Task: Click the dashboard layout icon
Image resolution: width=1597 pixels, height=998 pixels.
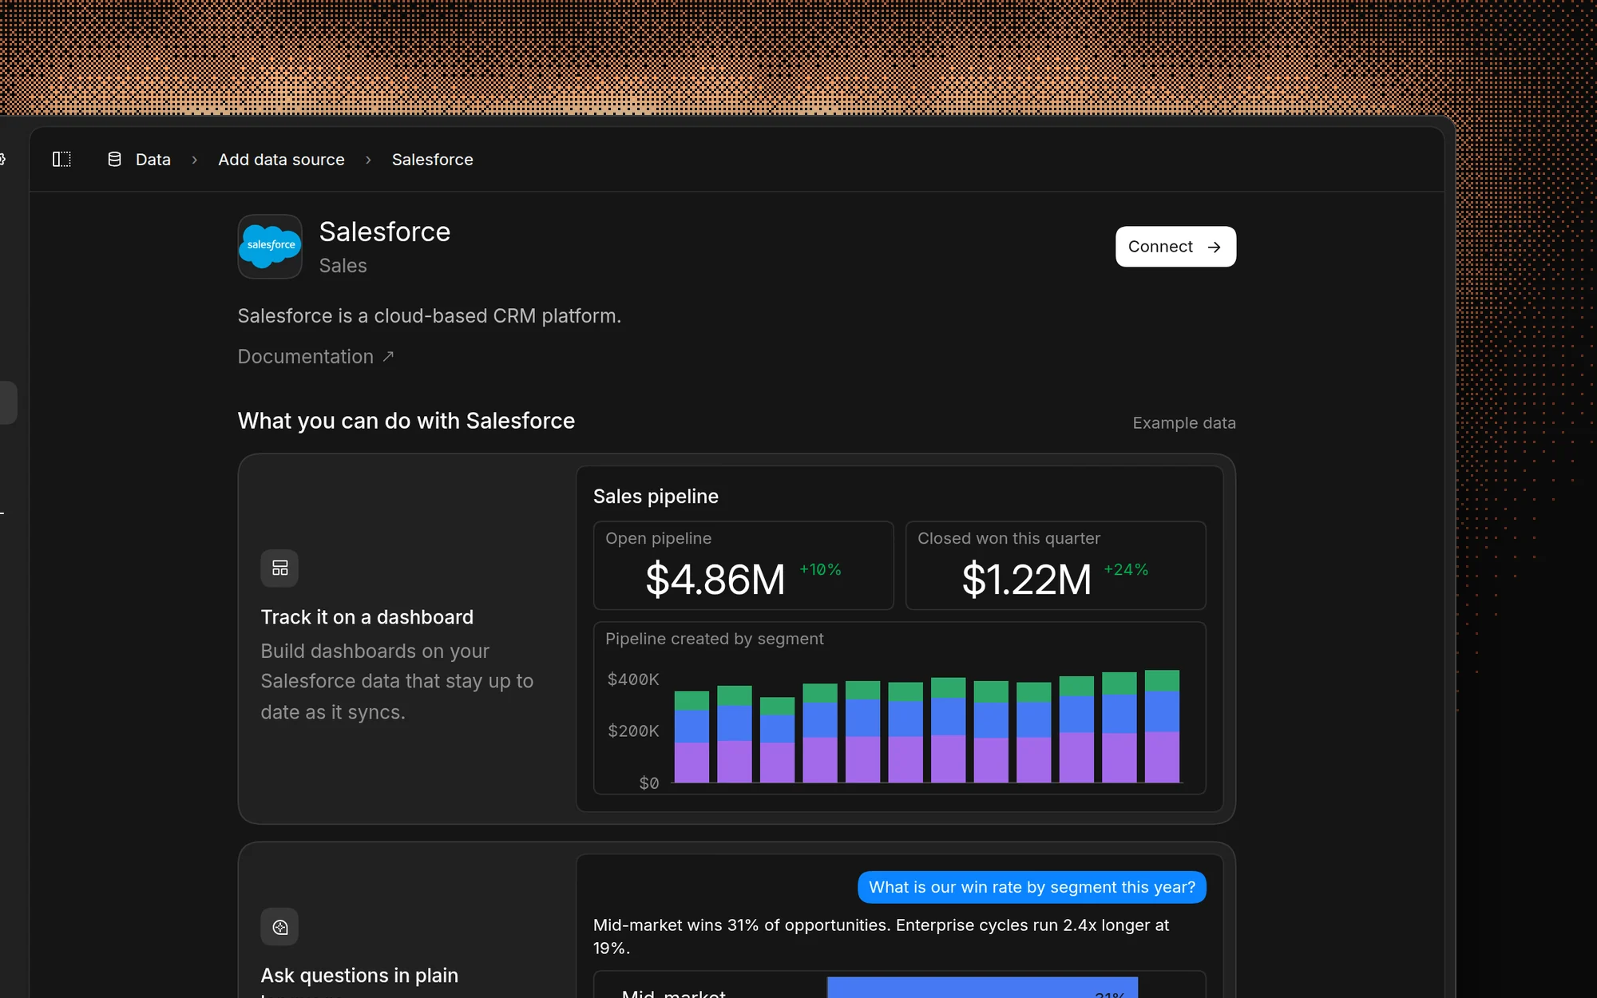Action: [x=279, y=568]
